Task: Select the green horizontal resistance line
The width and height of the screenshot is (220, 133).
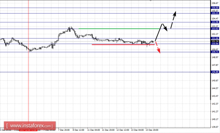Action: (119, 28)
